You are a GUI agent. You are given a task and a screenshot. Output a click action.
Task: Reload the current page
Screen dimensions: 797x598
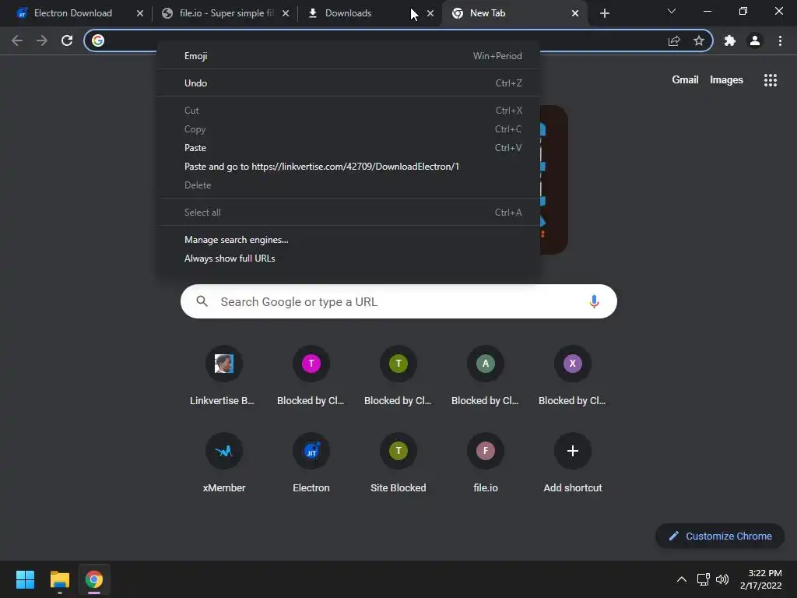point(67,40)
